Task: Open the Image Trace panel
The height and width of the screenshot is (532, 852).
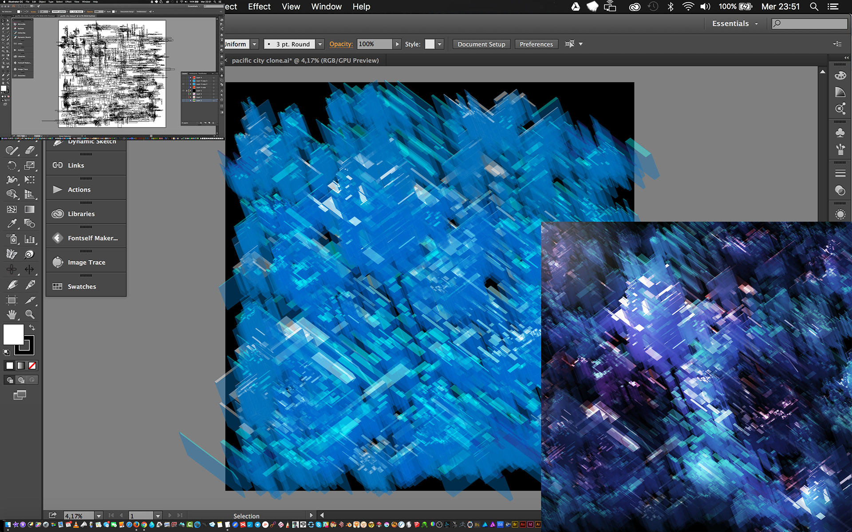Action: point(86,262)
